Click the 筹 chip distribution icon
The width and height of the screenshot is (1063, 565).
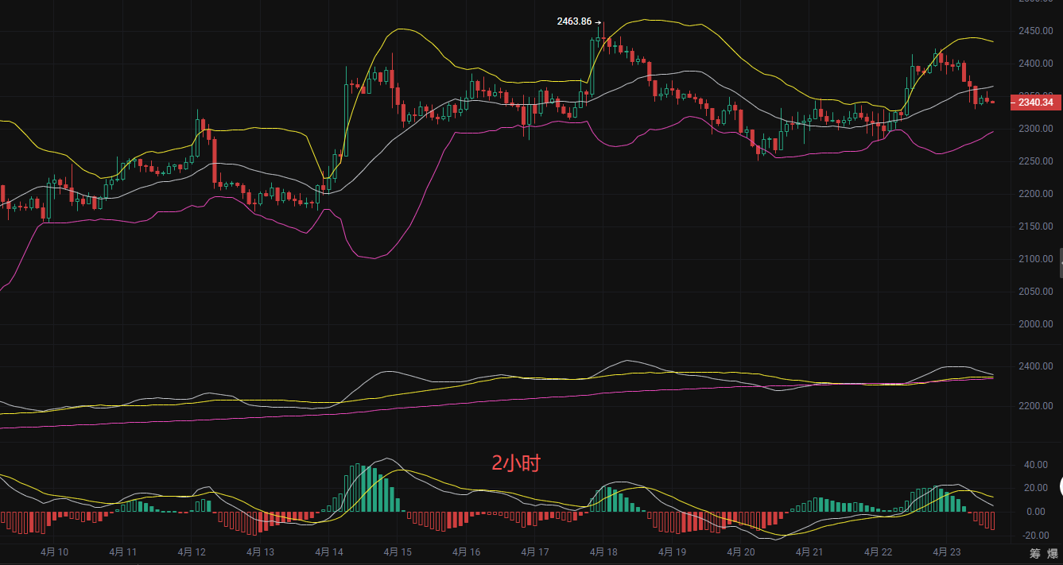click(1035, 553)
